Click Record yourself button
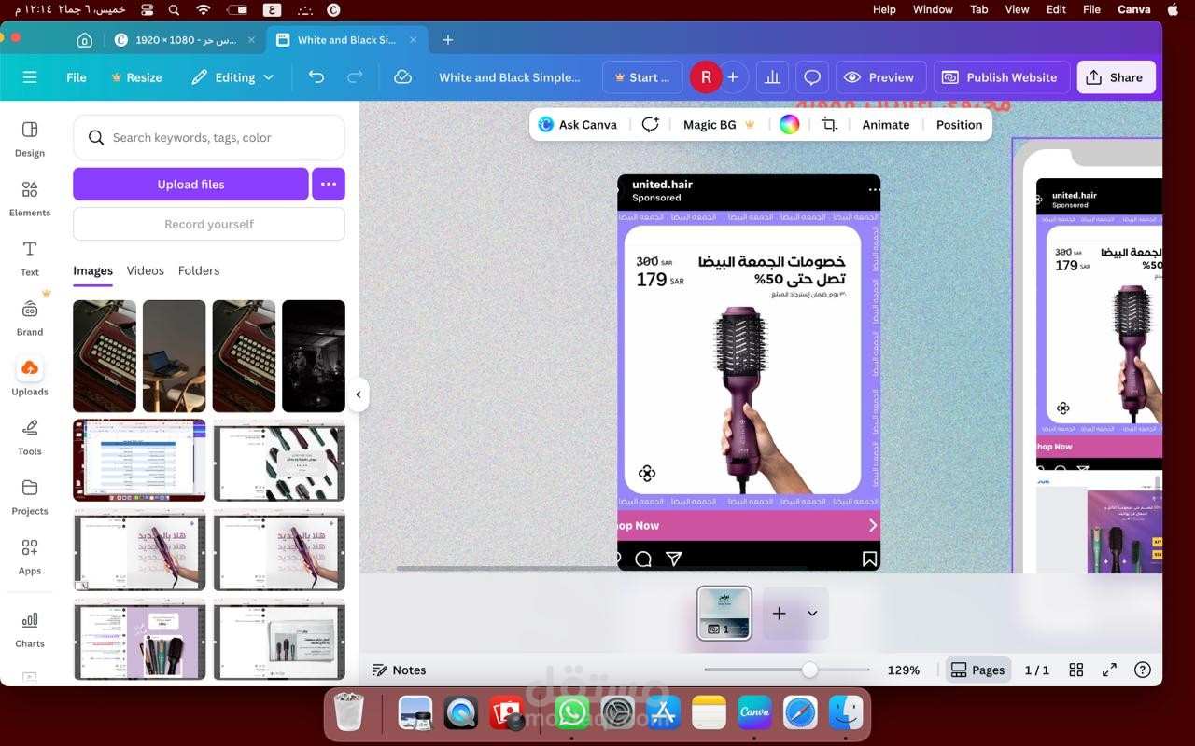 coord(209,224)
